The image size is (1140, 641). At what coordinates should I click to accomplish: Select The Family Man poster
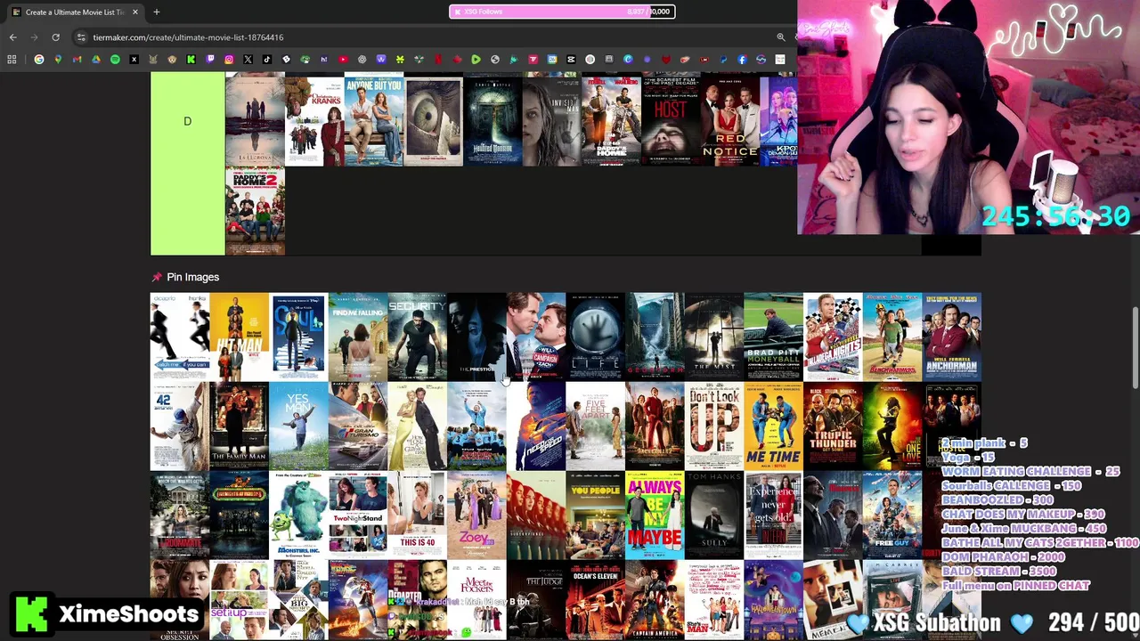tap(239, 426)
